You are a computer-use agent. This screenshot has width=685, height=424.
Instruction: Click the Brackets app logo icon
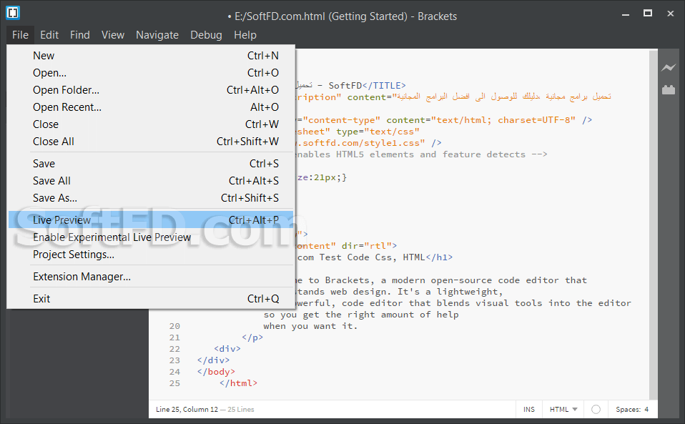click(13, 13)
